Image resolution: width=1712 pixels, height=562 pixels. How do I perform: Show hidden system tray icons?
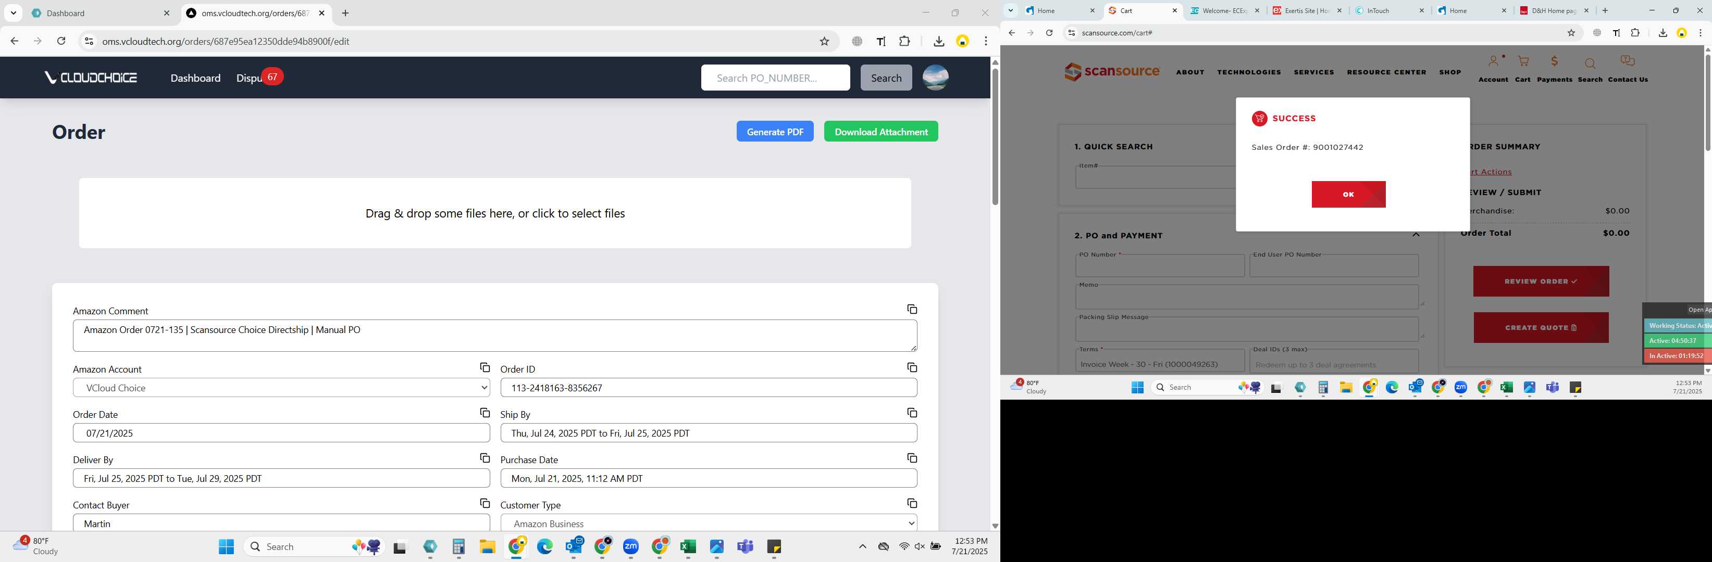862,547
